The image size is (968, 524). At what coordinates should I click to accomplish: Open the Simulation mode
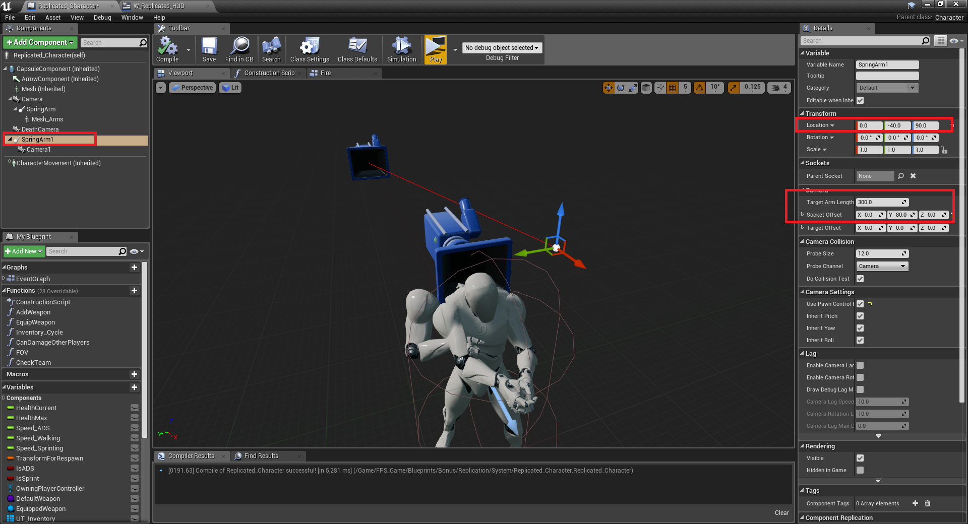pos(401,49)
